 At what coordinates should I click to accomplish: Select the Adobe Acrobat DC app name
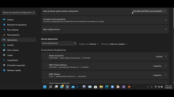click(x=56, y=56)
